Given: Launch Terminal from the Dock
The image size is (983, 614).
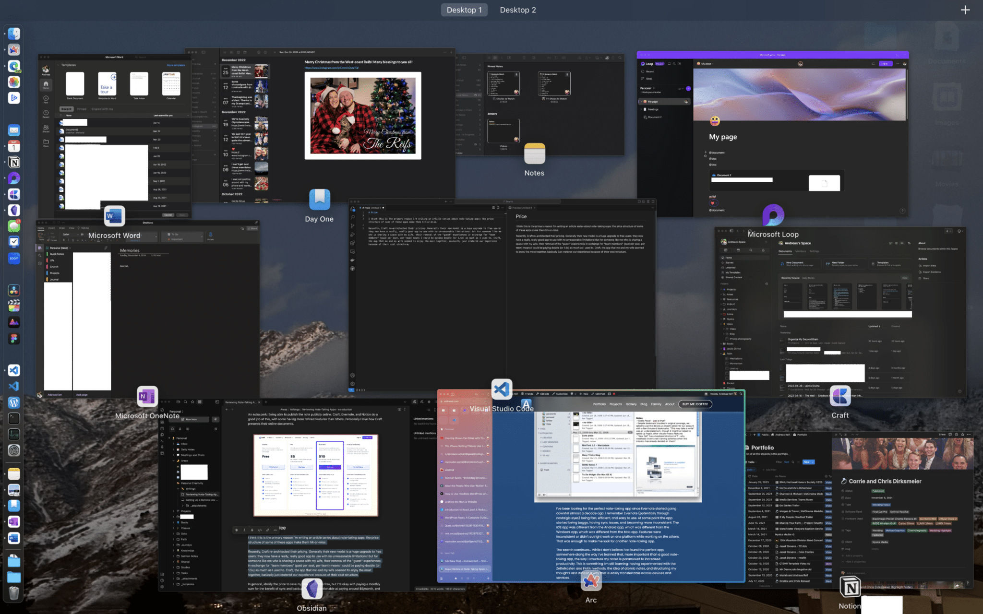Looking at the screenshot, I should tap(14, 418).
